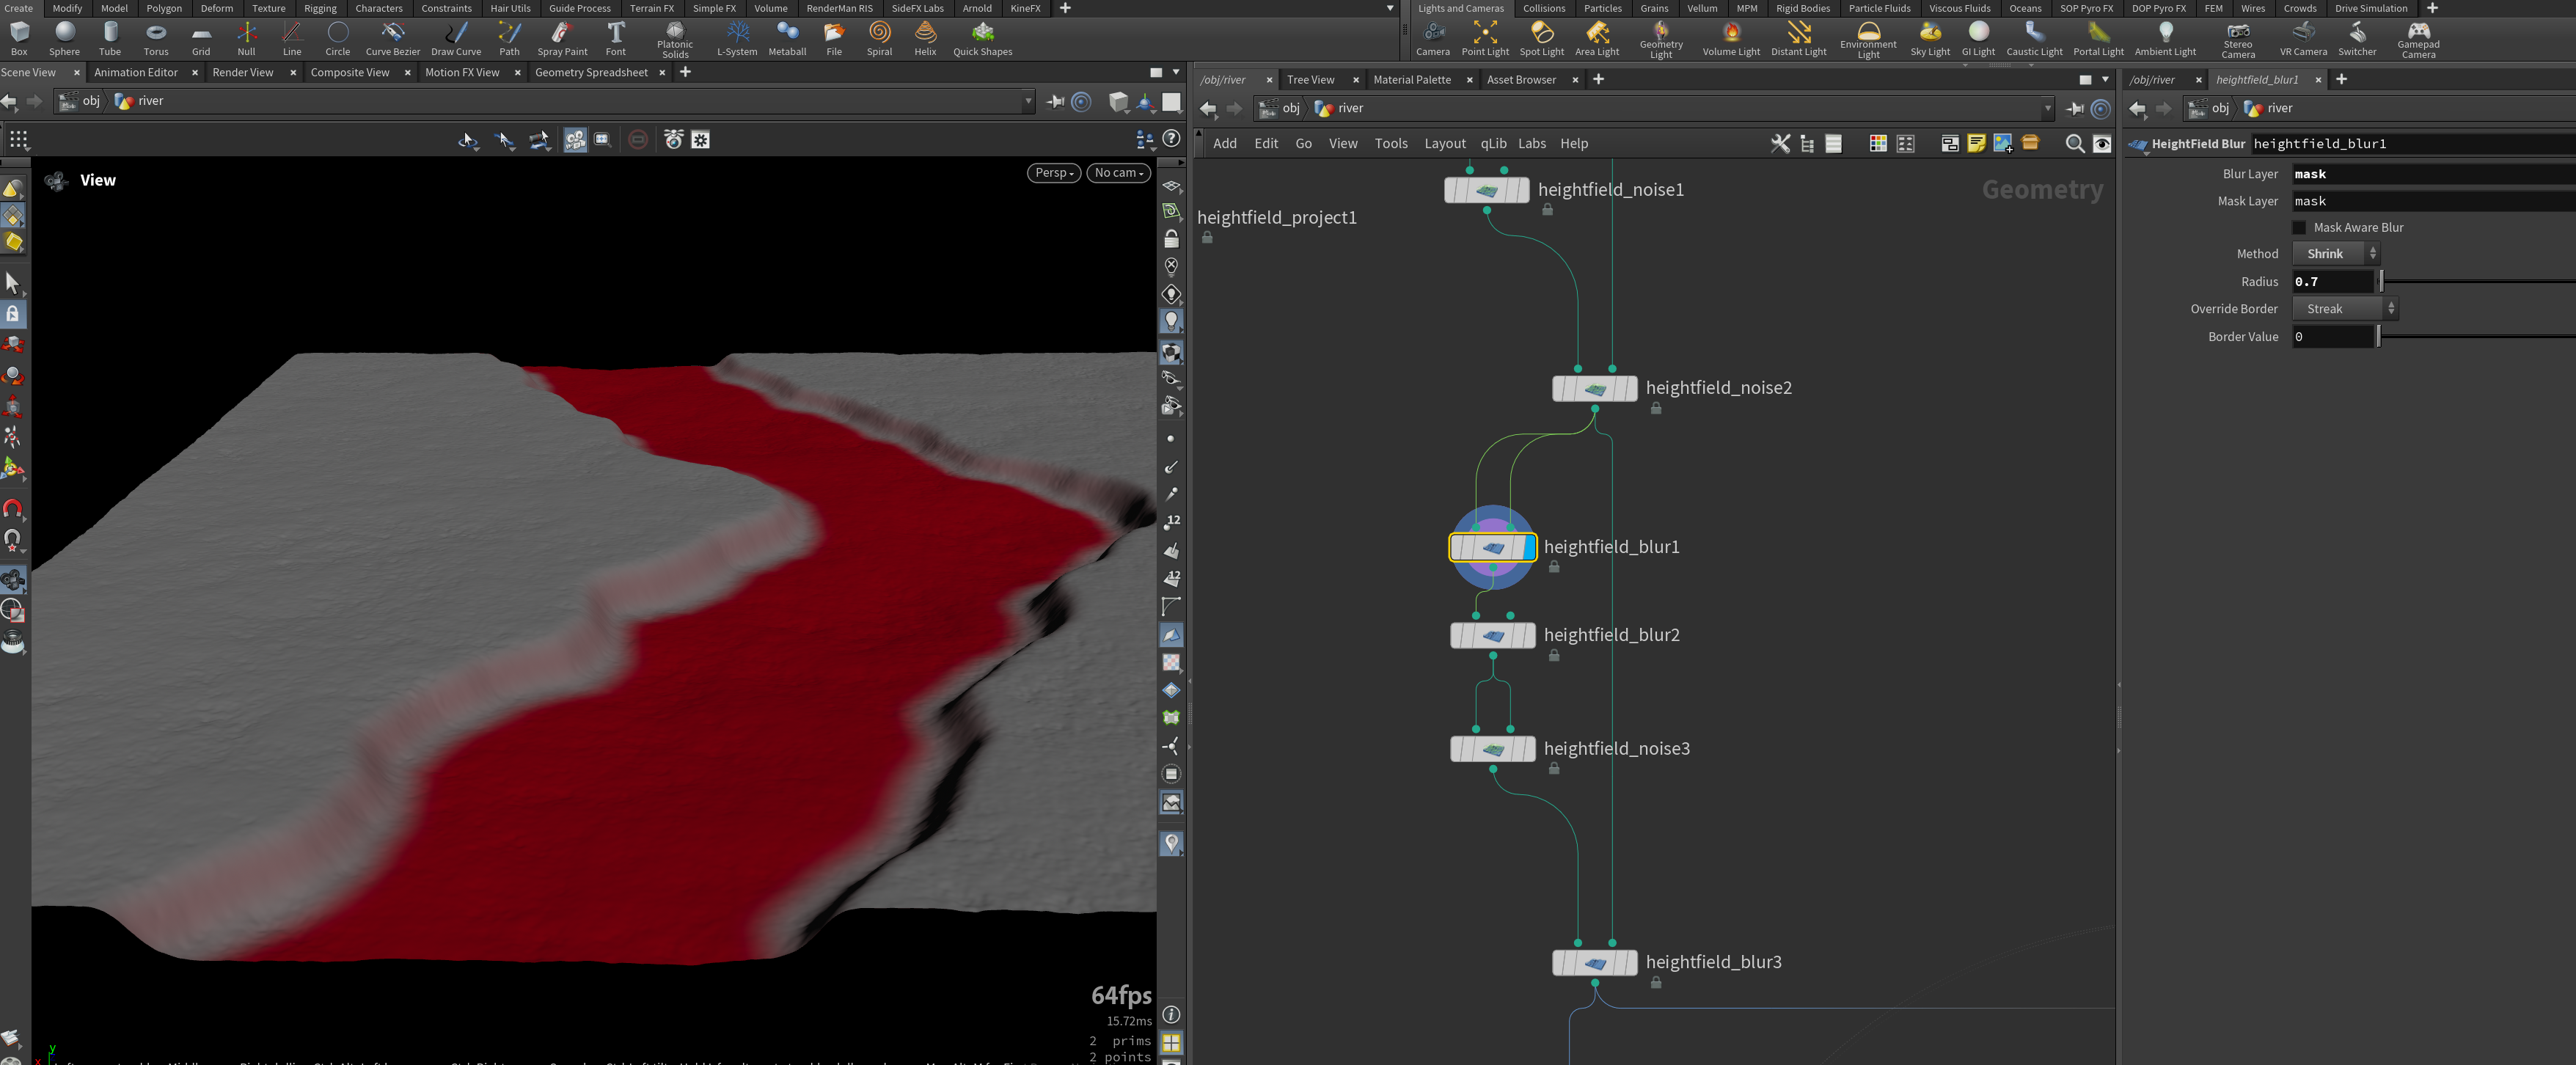Click the Radius slider handle
This screenshot has width=2576, height=1065.
[2381, 282]
